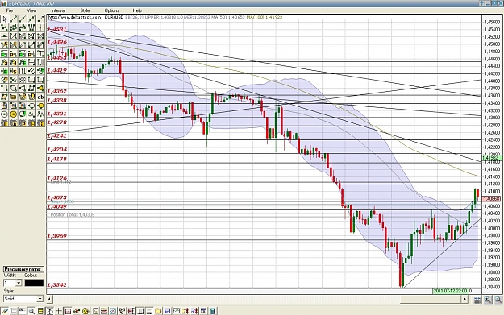Click the deltastock.com URL in chart header

75,17
